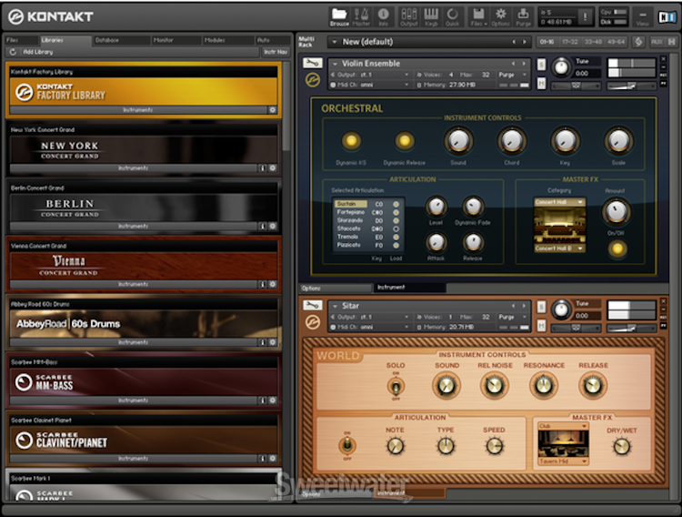Toggle Master FX On/Off light

pyautogui.click(x=617, y=249)
